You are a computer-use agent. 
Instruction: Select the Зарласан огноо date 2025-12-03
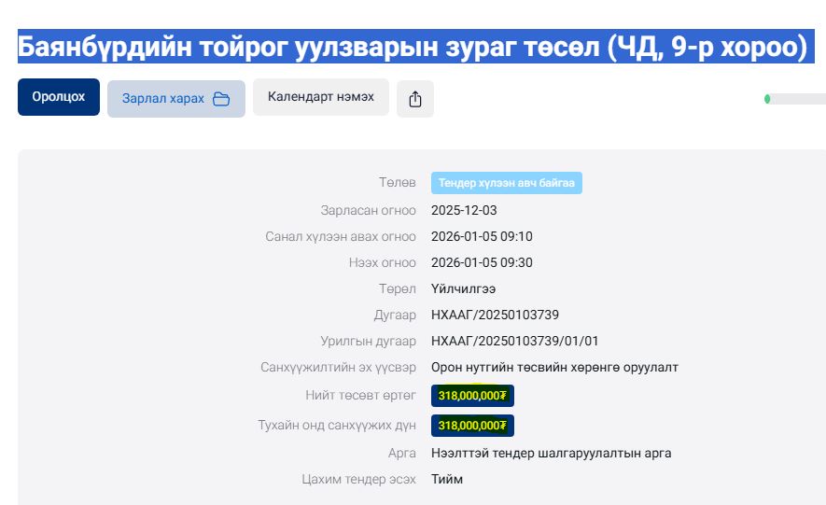click(465, 210)
